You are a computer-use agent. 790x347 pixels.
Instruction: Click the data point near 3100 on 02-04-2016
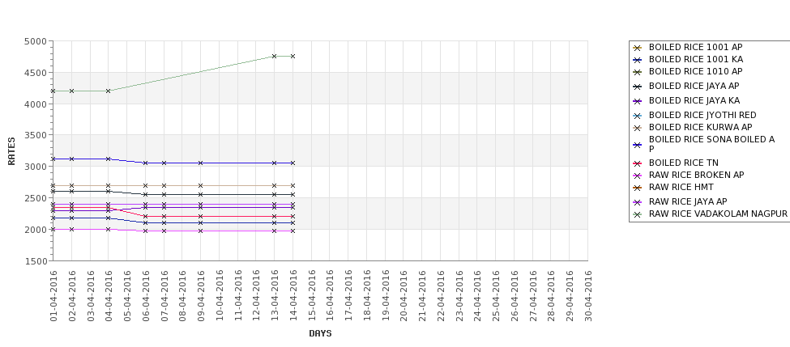click(x=71, y=159)
